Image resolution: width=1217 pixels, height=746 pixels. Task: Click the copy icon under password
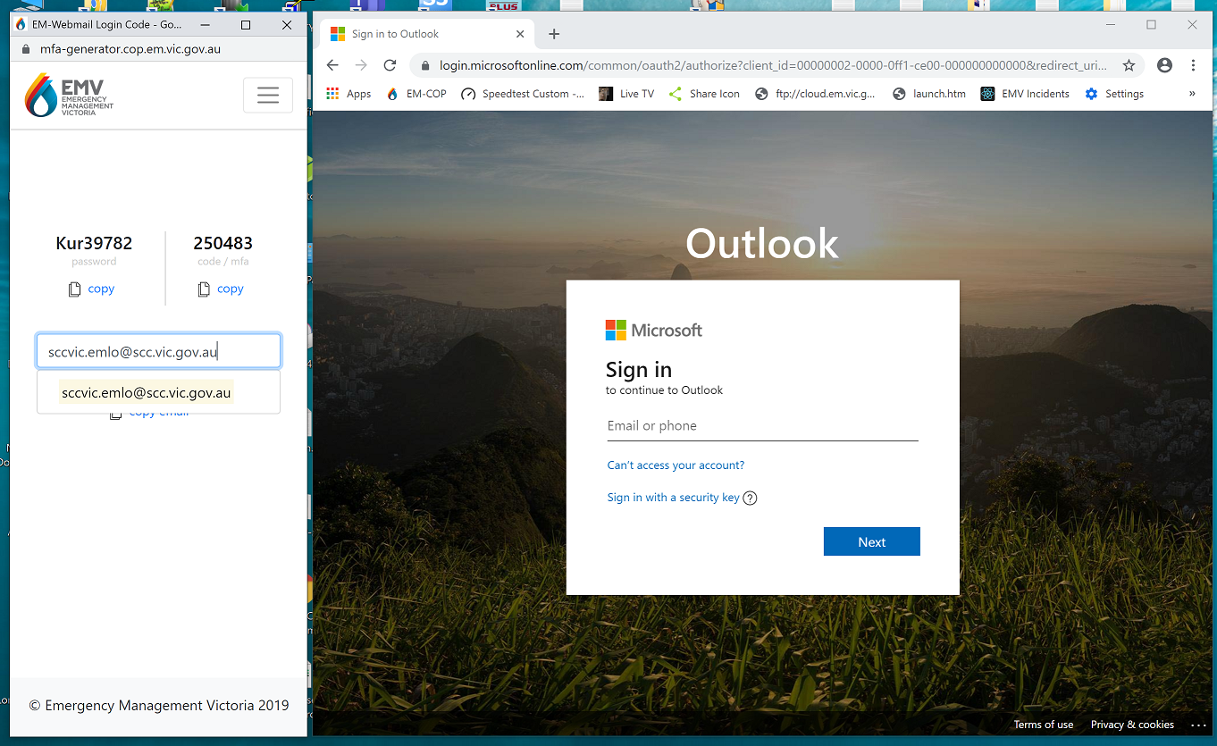tap(75, 289)
